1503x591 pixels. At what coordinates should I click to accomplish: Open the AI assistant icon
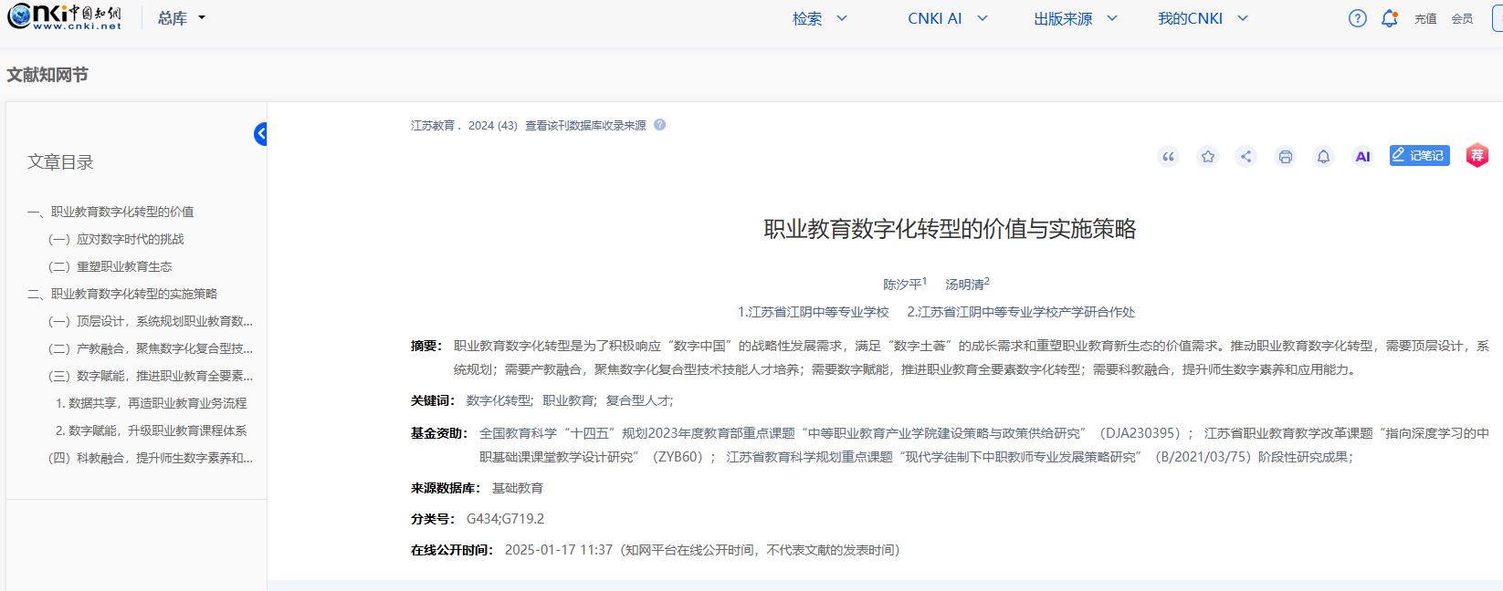click(x=1362, y=157)
